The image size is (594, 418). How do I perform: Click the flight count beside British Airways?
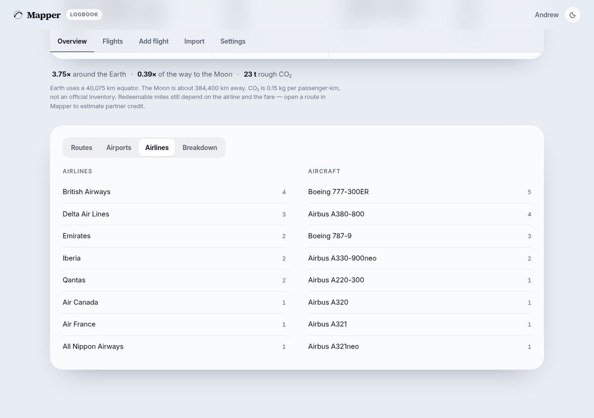284,192
